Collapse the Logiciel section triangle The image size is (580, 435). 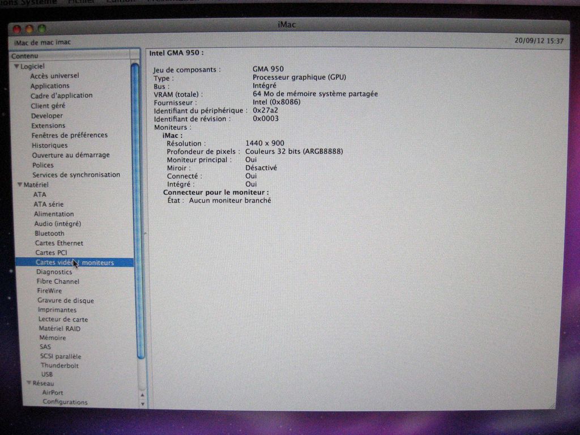tap(16, 66)
